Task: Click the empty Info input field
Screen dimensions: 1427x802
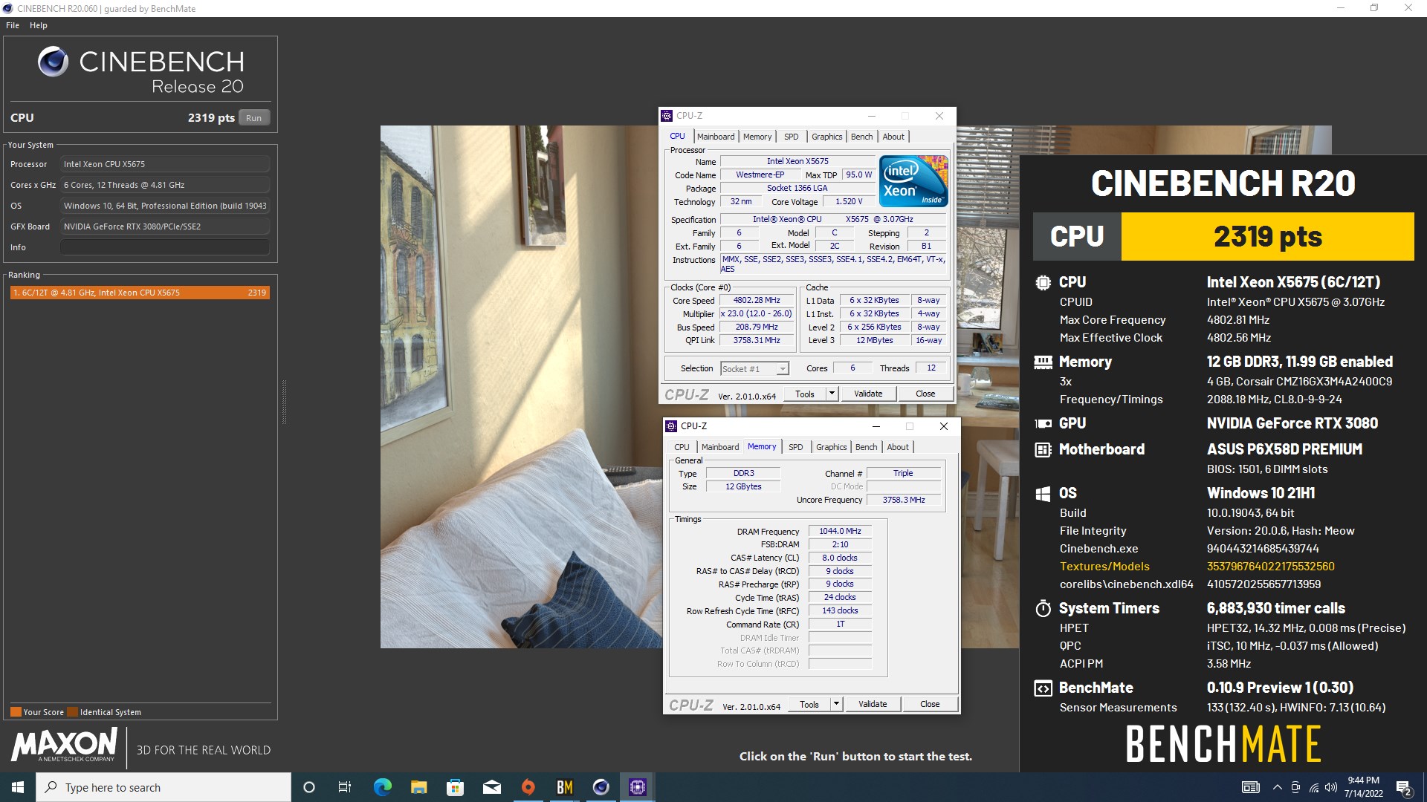Action: [164, 247]
